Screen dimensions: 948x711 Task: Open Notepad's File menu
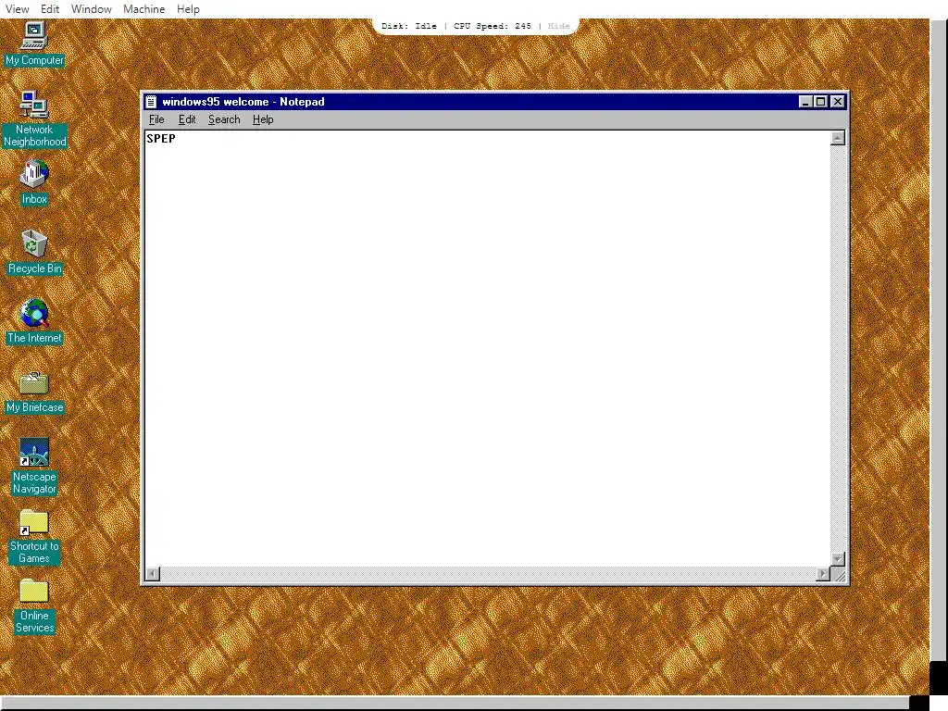click(x=156, y=119)
